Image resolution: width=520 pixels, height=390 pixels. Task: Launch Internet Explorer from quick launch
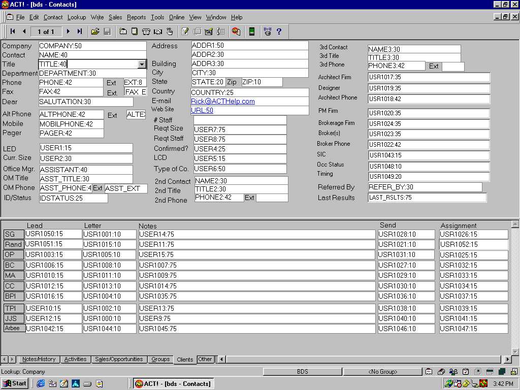pyautogui.click(x=41, y=384)
